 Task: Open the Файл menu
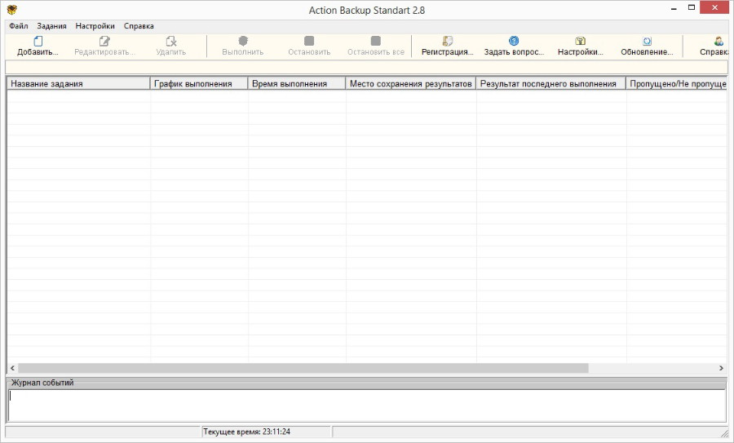click(19, 26)
